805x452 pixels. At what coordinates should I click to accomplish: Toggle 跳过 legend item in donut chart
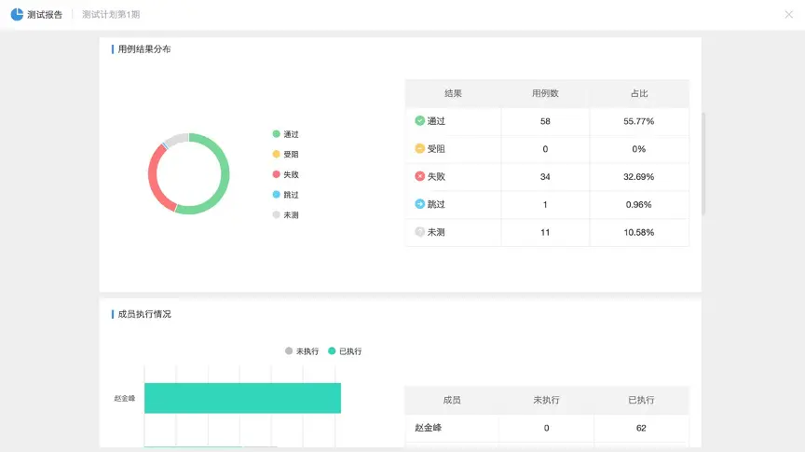click(285, 195)
